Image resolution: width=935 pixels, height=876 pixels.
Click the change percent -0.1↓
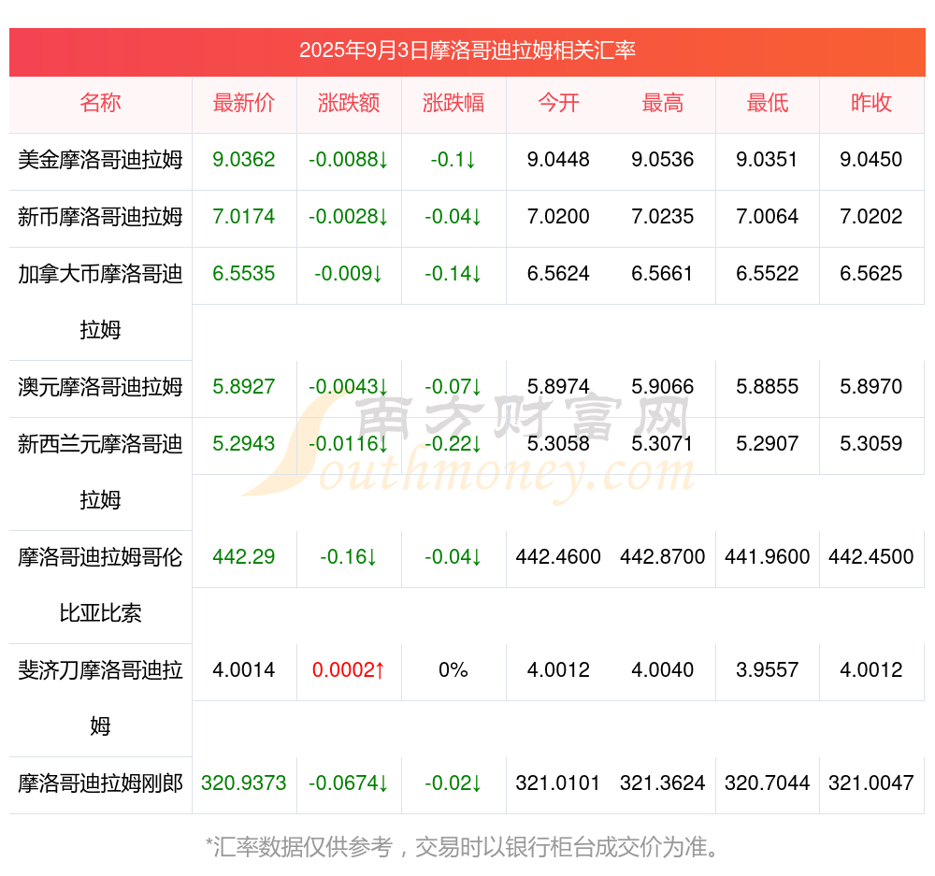click(x=453, y=160)
